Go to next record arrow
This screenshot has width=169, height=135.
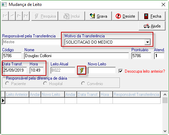pyautogui.click(x=19, y=16)
